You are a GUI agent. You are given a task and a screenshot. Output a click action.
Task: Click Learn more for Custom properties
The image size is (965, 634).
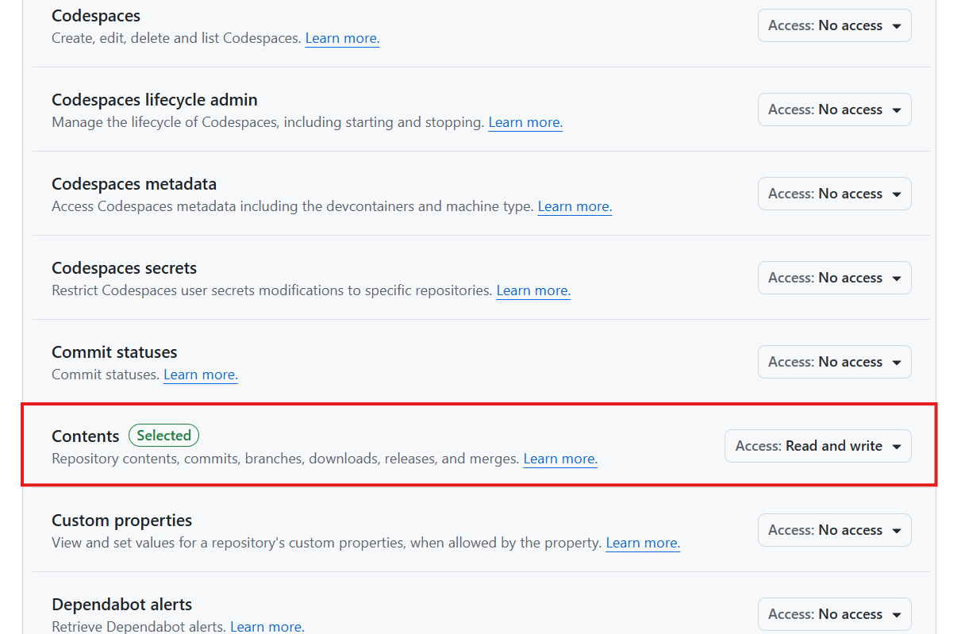pyautogui.click(x=643, y=543)
